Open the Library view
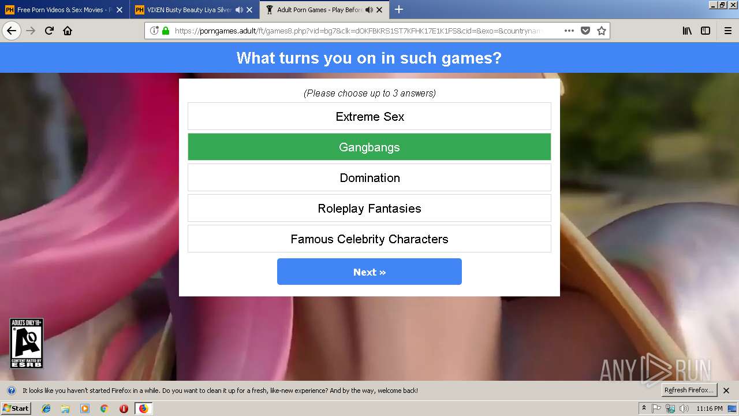 coord(687,31)
